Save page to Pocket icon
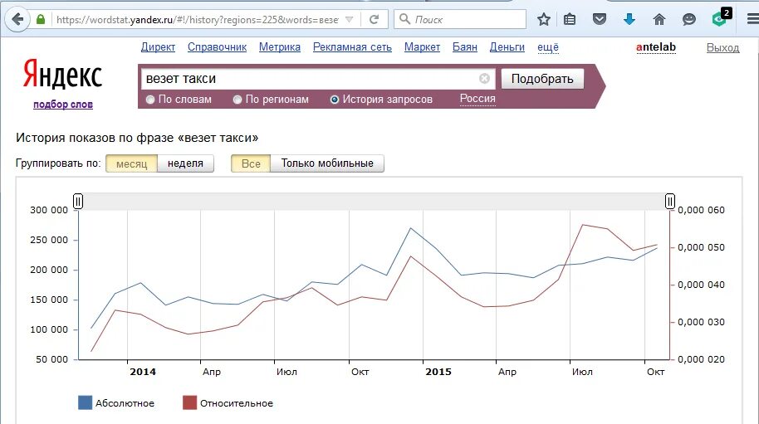Screen dimensions: 759x424 (x=600, y=20)
